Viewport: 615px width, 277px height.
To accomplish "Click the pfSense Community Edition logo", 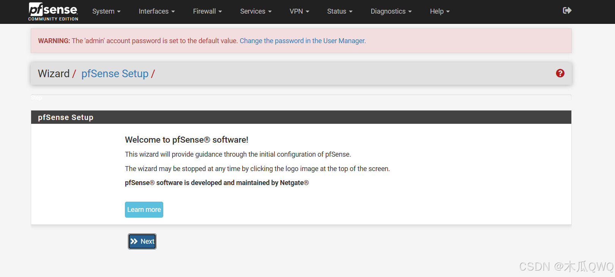I will (x=53, y=12).
